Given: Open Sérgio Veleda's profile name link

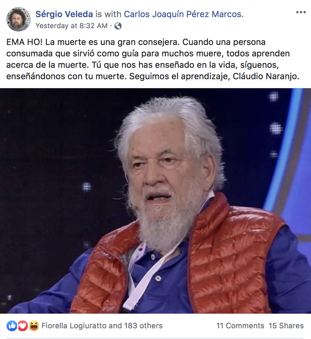Looking at the screenshot, I should (64, 14).
